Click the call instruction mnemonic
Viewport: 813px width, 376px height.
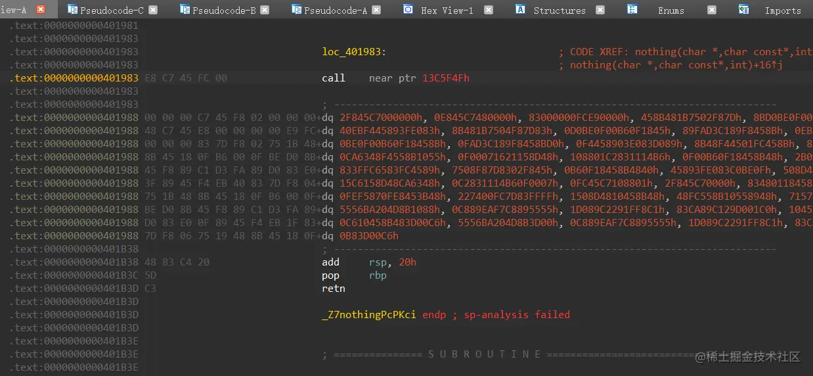click(x=334, y=78)
